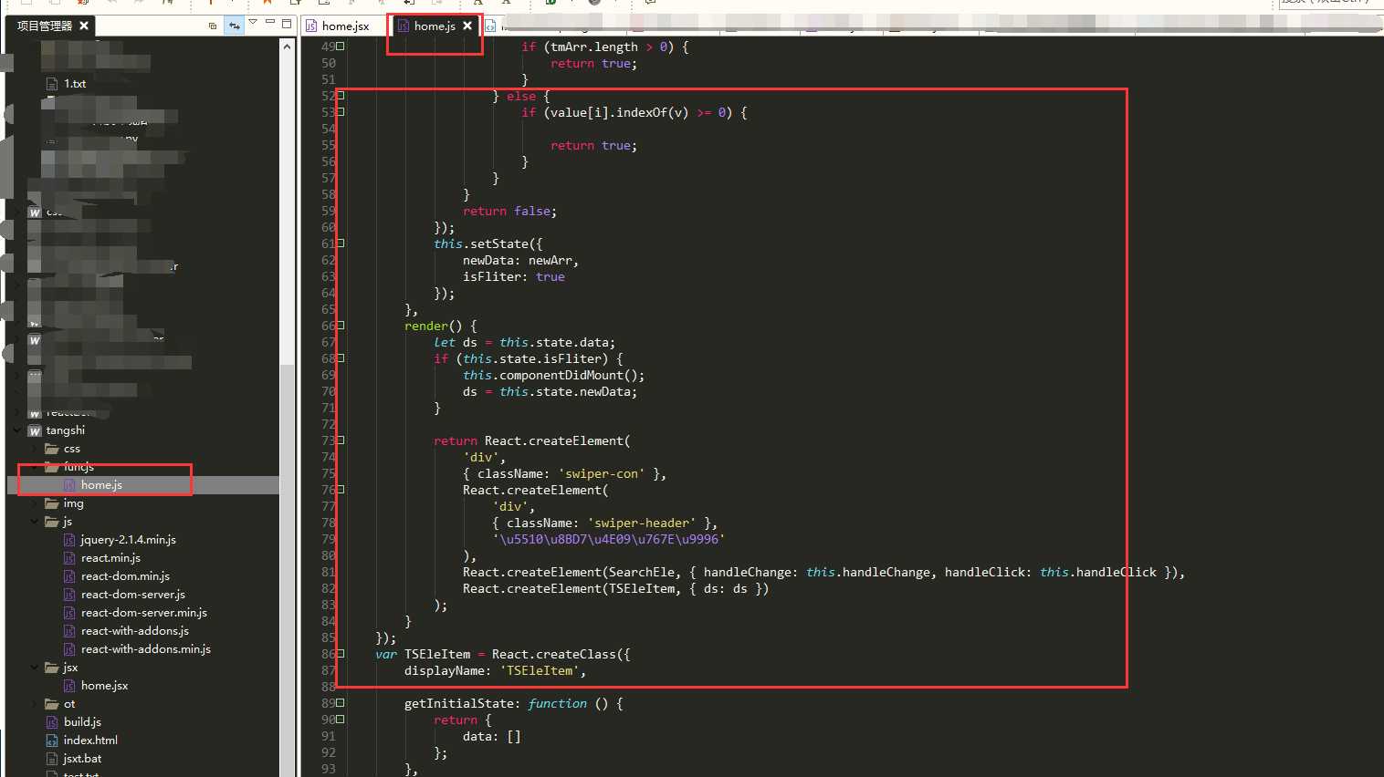Select home.js under funcjs in tree
1384x777 pixels.
pos(101,485)
